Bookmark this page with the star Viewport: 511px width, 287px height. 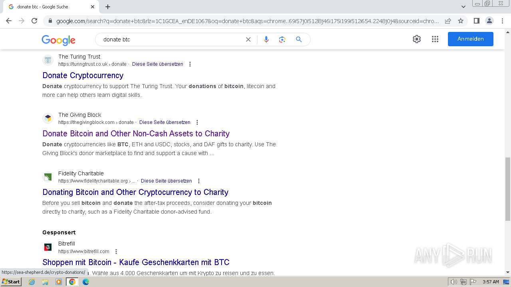461,21
